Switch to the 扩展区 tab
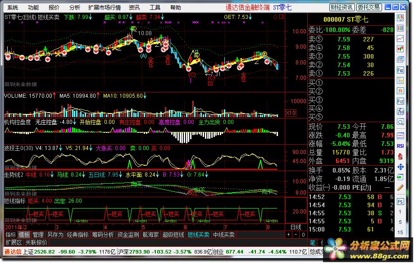Screen dimensions: 414x263 click(14, 242)
